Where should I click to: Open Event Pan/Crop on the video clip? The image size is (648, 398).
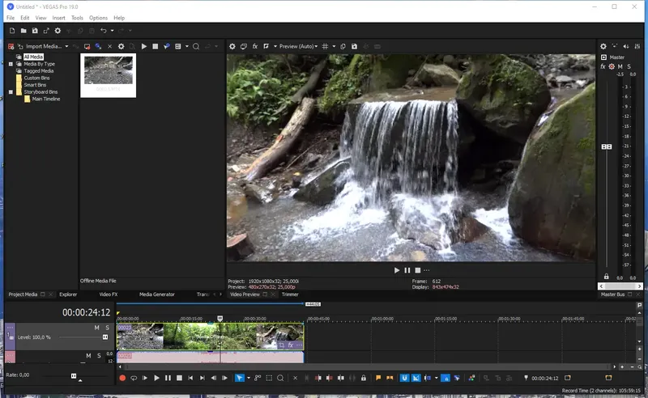(280, 345)
